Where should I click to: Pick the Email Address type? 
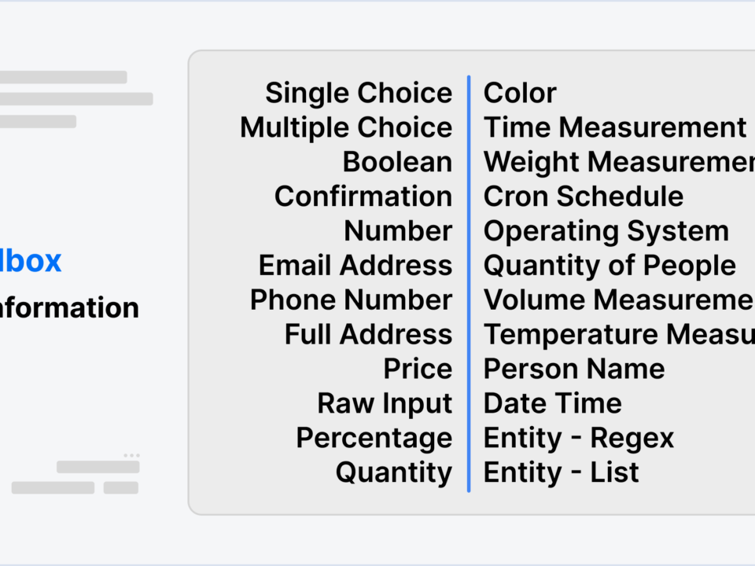click(355, 266)
